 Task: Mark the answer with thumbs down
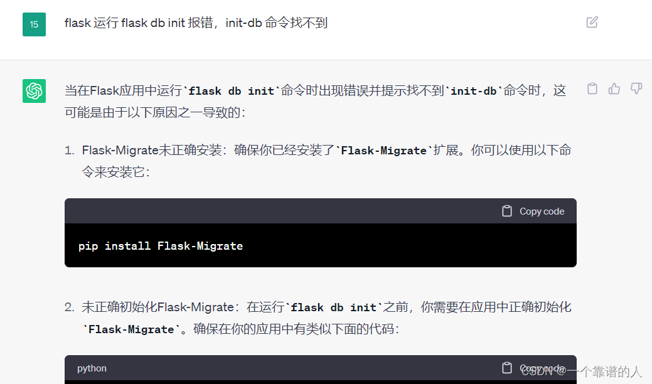(636, 88)
